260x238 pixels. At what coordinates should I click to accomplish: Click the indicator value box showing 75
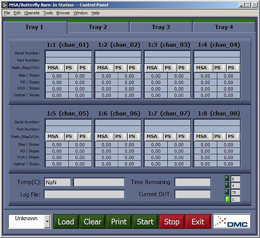pos(236,193)
